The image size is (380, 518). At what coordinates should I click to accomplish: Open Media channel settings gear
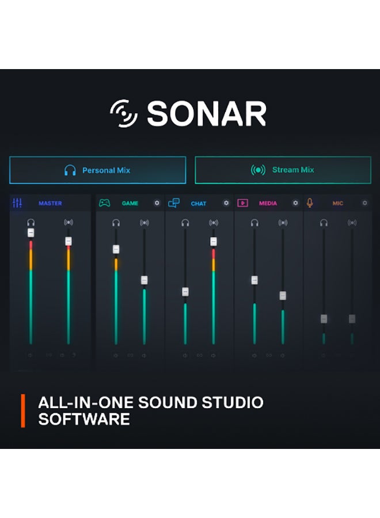pyautogui.click(x=295, y=203)
